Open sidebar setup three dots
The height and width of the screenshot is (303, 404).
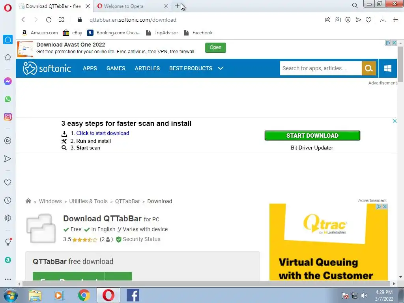click(x=8, y=279)
